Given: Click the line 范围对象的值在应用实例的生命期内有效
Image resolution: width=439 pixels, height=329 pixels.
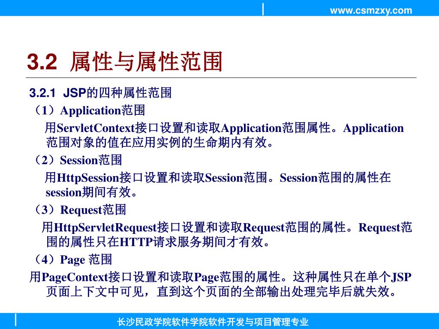Looking at the screenshot, I should [x=159, y=142].
